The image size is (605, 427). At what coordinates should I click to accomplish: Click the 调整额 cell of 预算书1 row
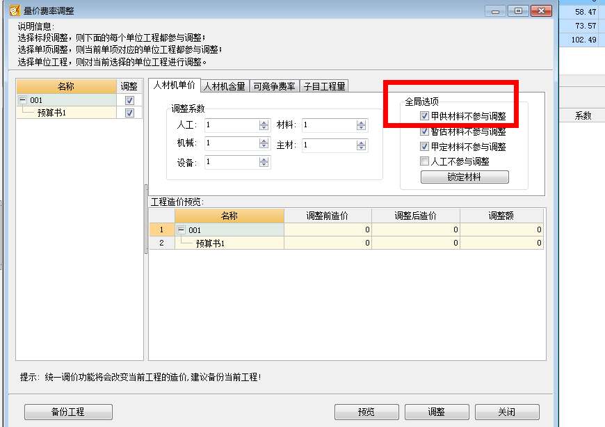pyautogui.click(x=501, y=243)
